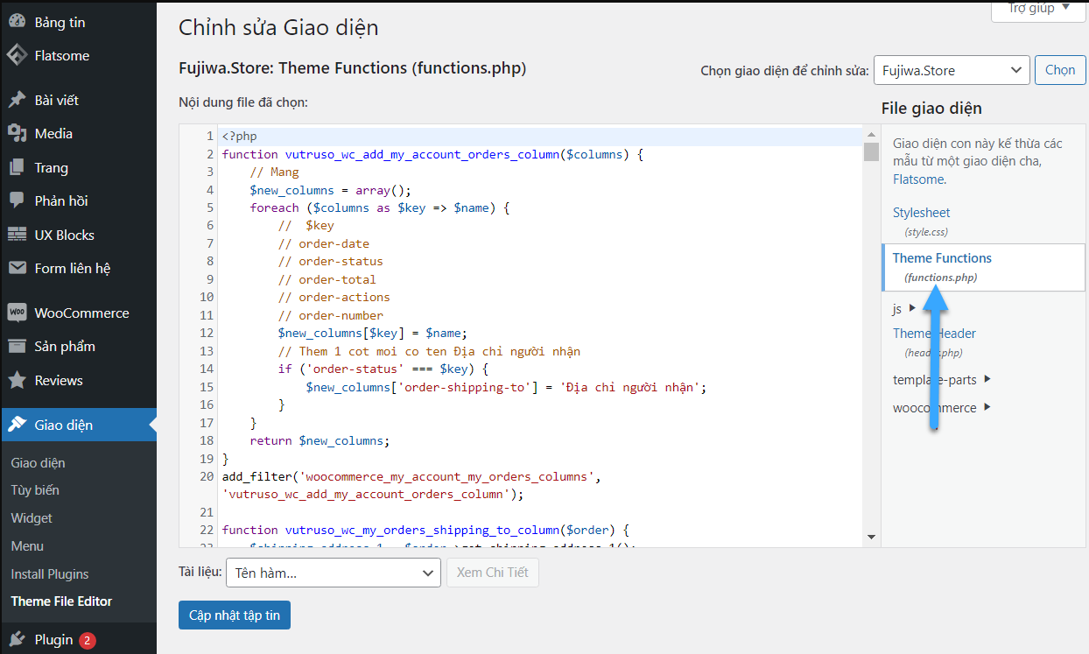Go to Widget submenu link

32,518
